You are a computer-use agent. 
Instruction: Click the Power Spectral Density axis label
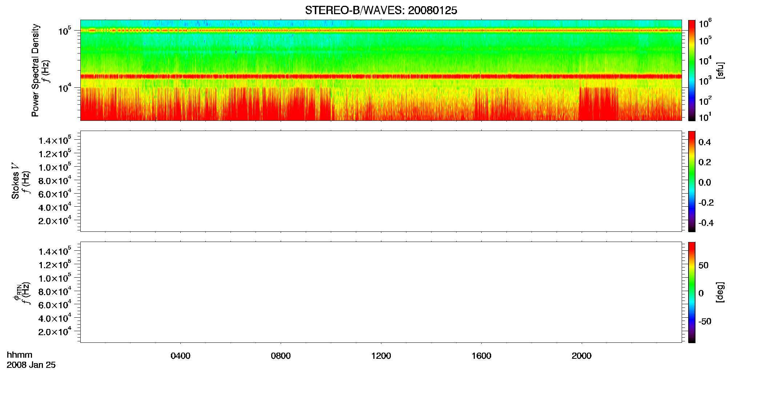pyautogui.click(x=35, y=70)
